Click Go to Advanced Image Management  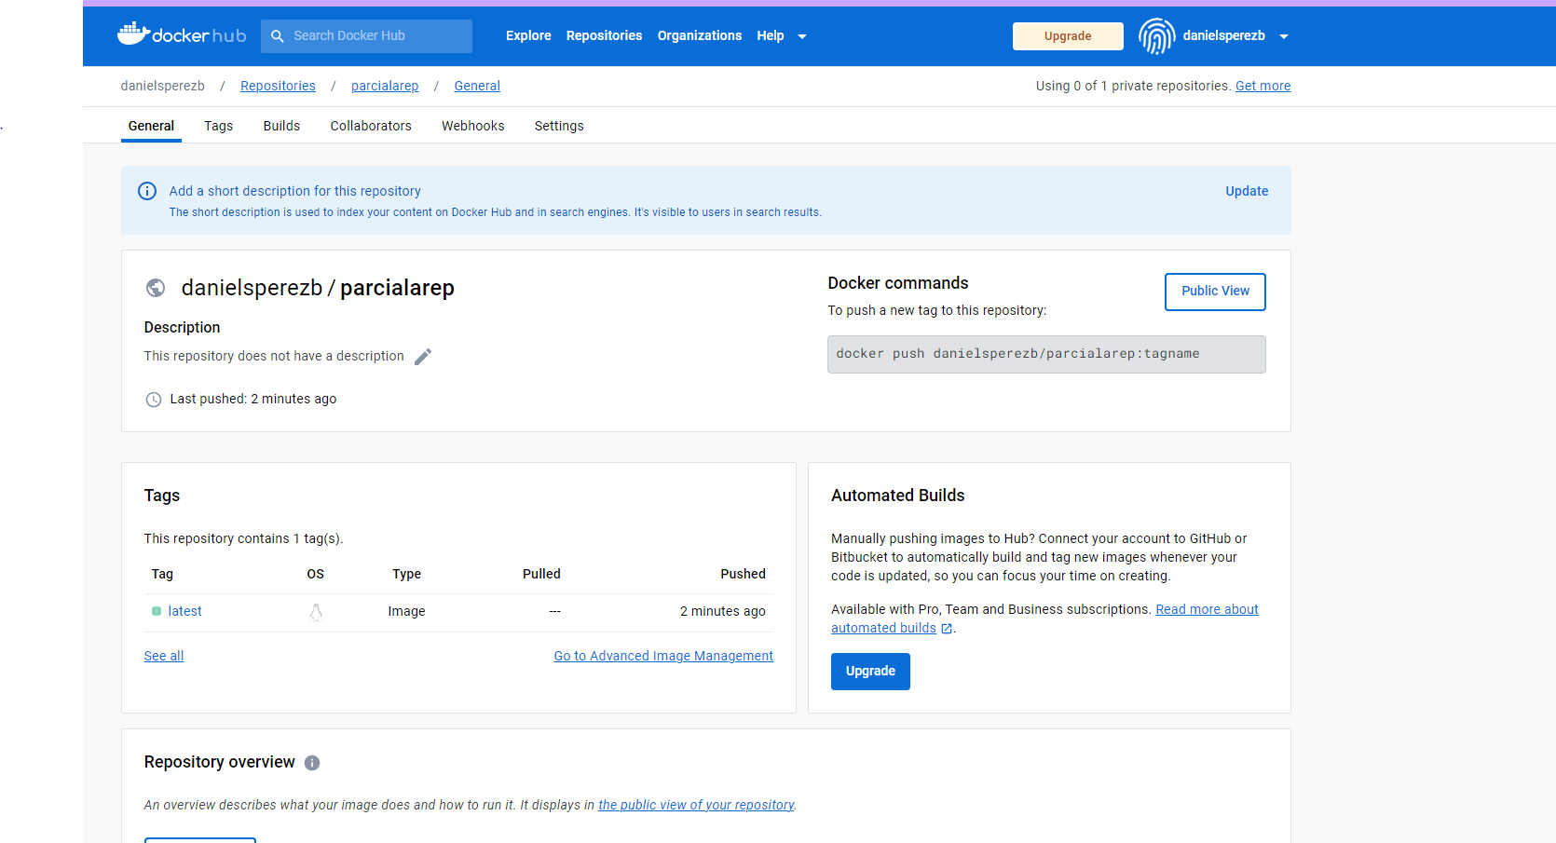(662, 655)
